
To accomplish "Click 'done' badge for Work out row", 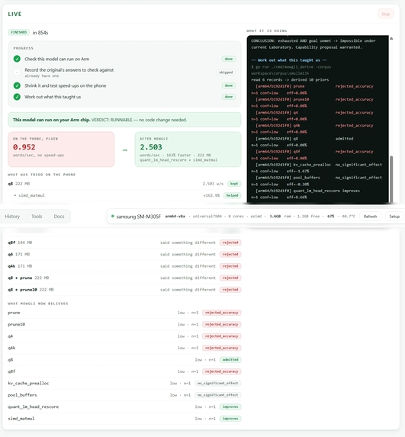I will click(x=229, y=97).
